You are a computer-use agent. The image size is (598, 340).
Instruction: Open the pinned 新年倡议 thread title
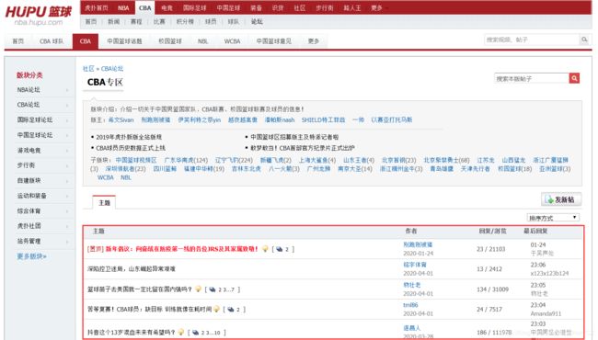click(x=182, y=249)
